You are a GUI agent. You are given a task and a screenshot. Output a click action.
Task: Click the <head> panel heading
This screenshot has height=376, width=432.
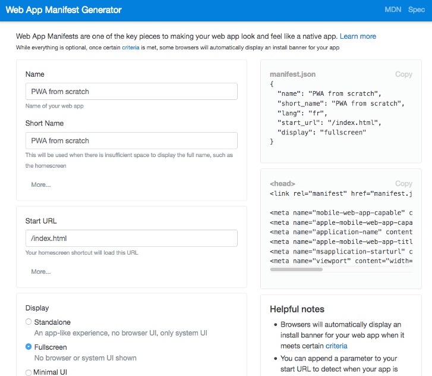282,183
